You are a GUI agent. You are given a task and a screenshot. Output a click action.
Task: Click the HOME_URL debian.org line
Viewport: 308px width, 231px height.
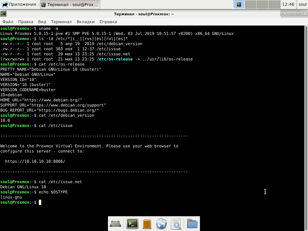[41, 100]
